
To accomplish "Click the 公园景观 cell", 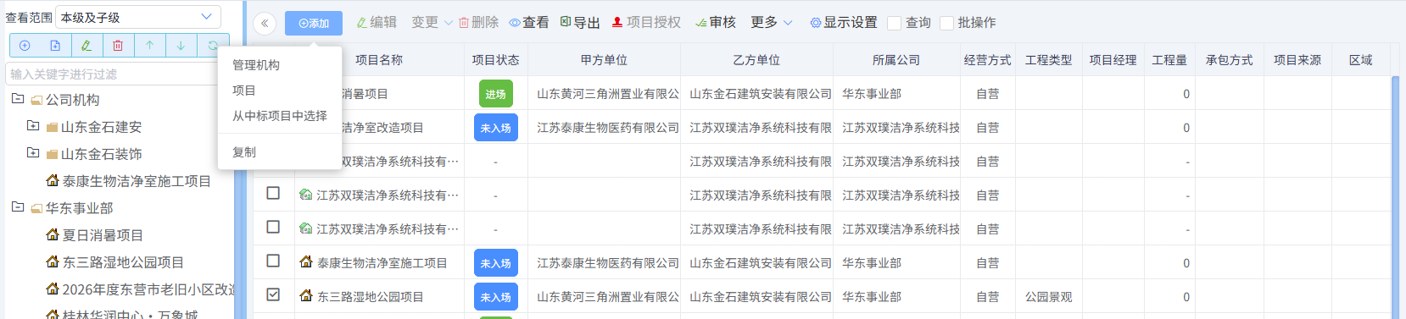I will pyautogui.click(x=1048, y=297).
